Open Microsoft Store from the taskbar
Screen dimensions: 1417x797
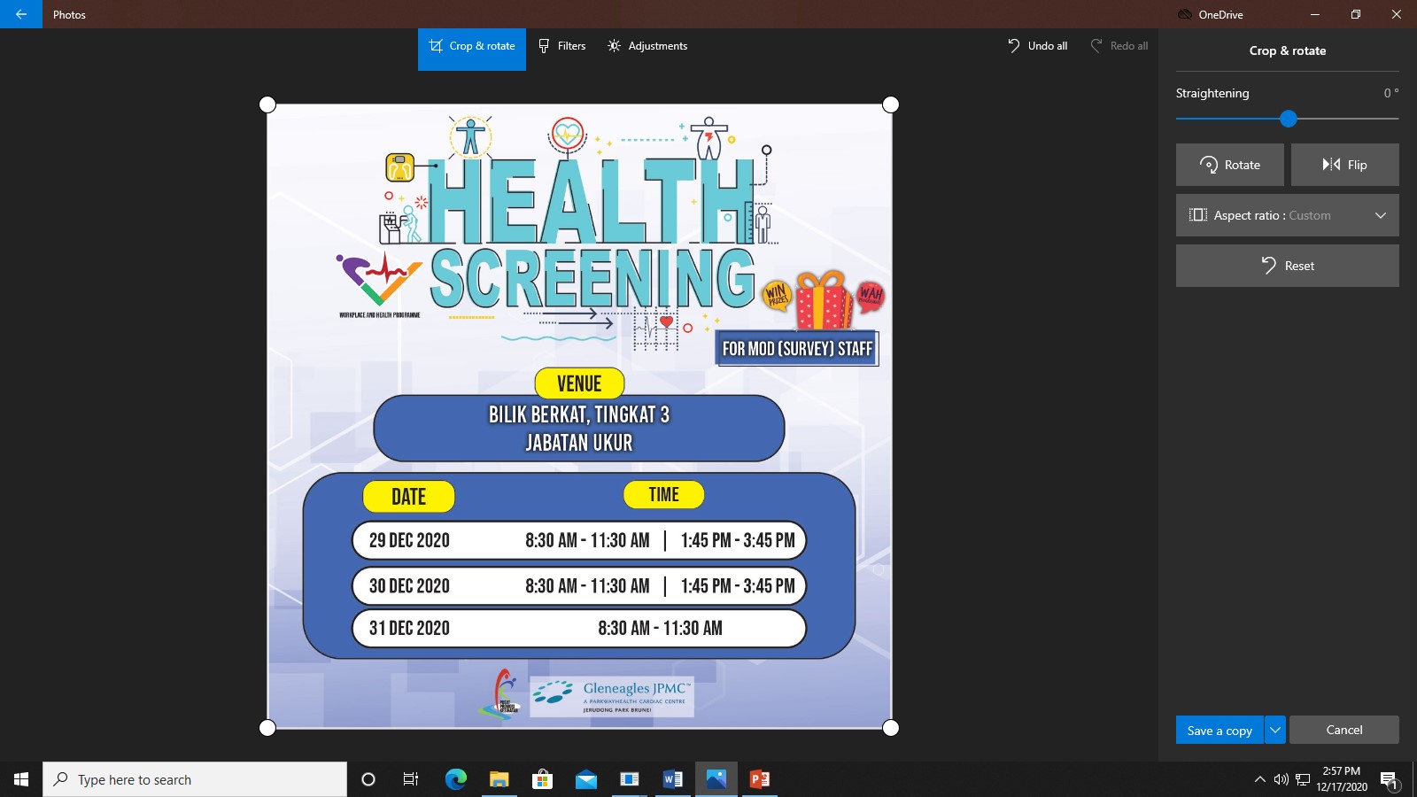(542, 779)
